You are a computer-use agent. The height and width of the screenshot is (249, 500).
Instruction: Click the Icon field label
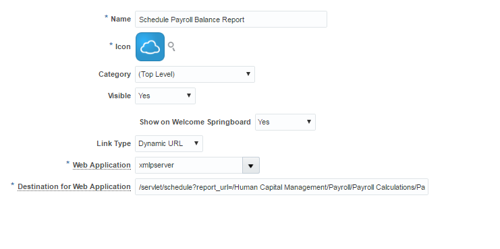coord(123,46)
